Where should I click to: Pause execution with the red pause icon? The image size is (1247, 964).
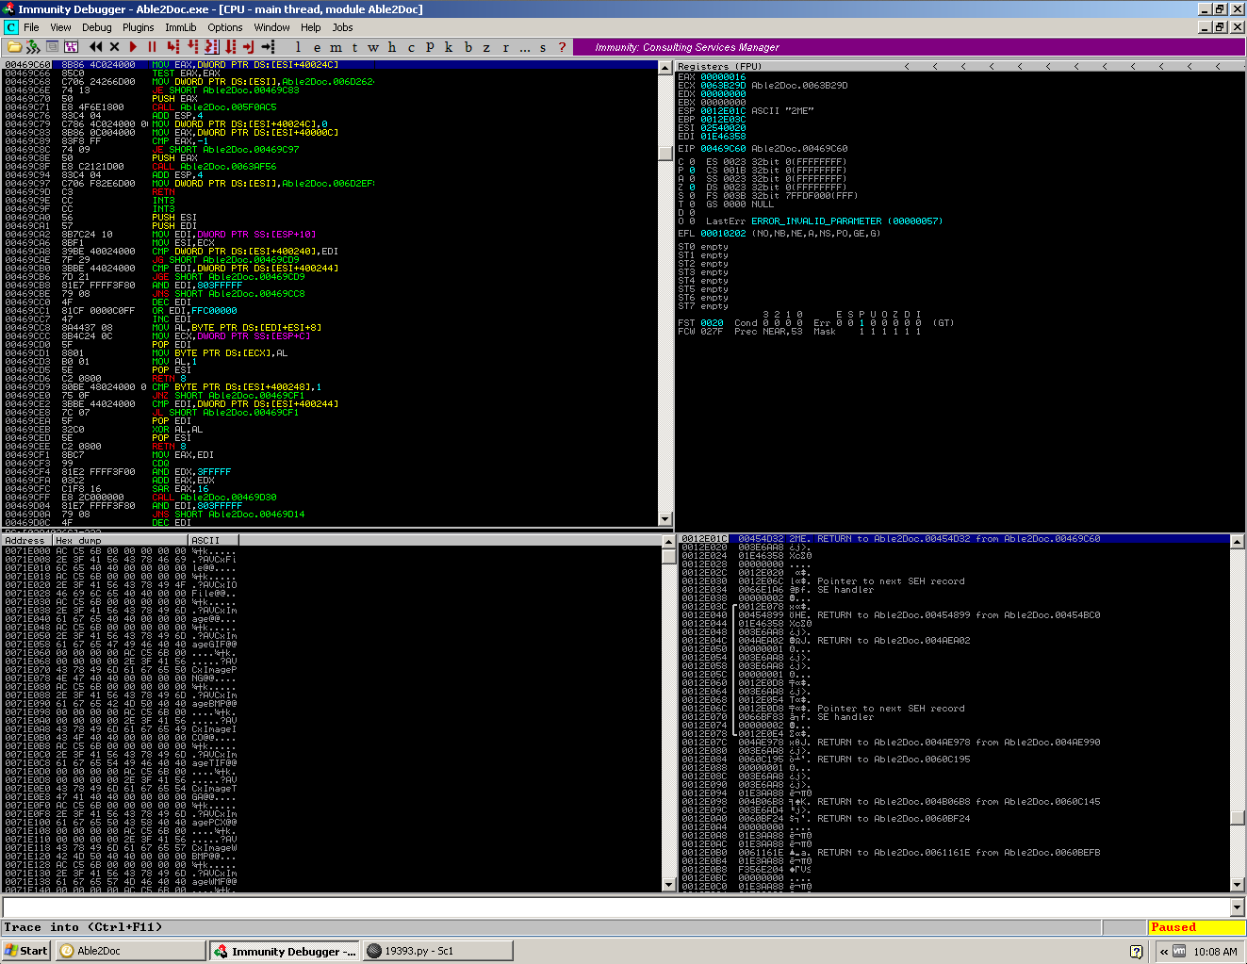point(152,46)
